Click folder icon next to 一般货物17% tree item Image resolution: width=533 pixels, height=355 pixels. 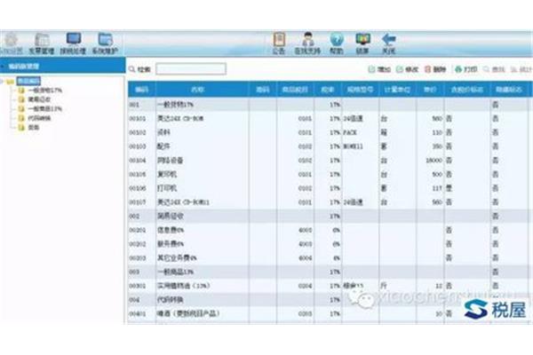[x=21, y=91]
